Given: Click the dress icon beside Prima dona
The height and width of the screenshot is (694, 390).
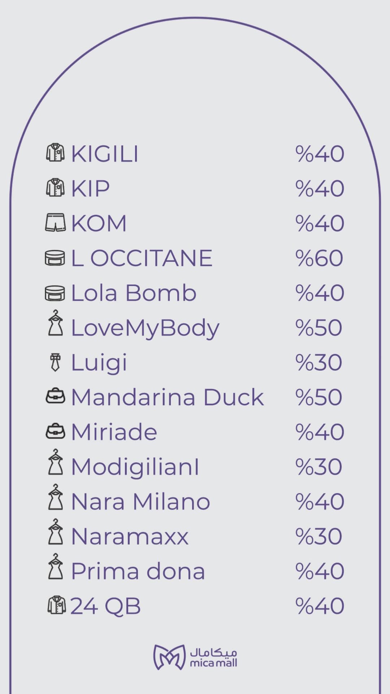Looking at the screenshot, I should (x=55, y=567).
